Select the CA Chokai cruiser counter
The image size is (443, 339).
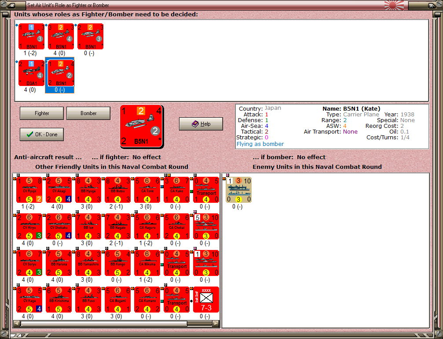click(176, 226)
